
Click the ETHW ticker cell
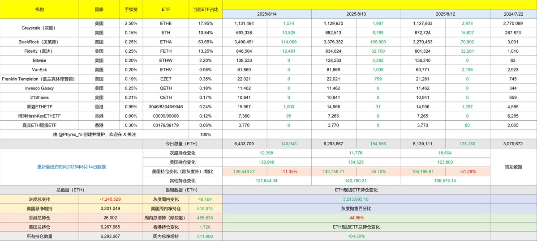[166, 60]
